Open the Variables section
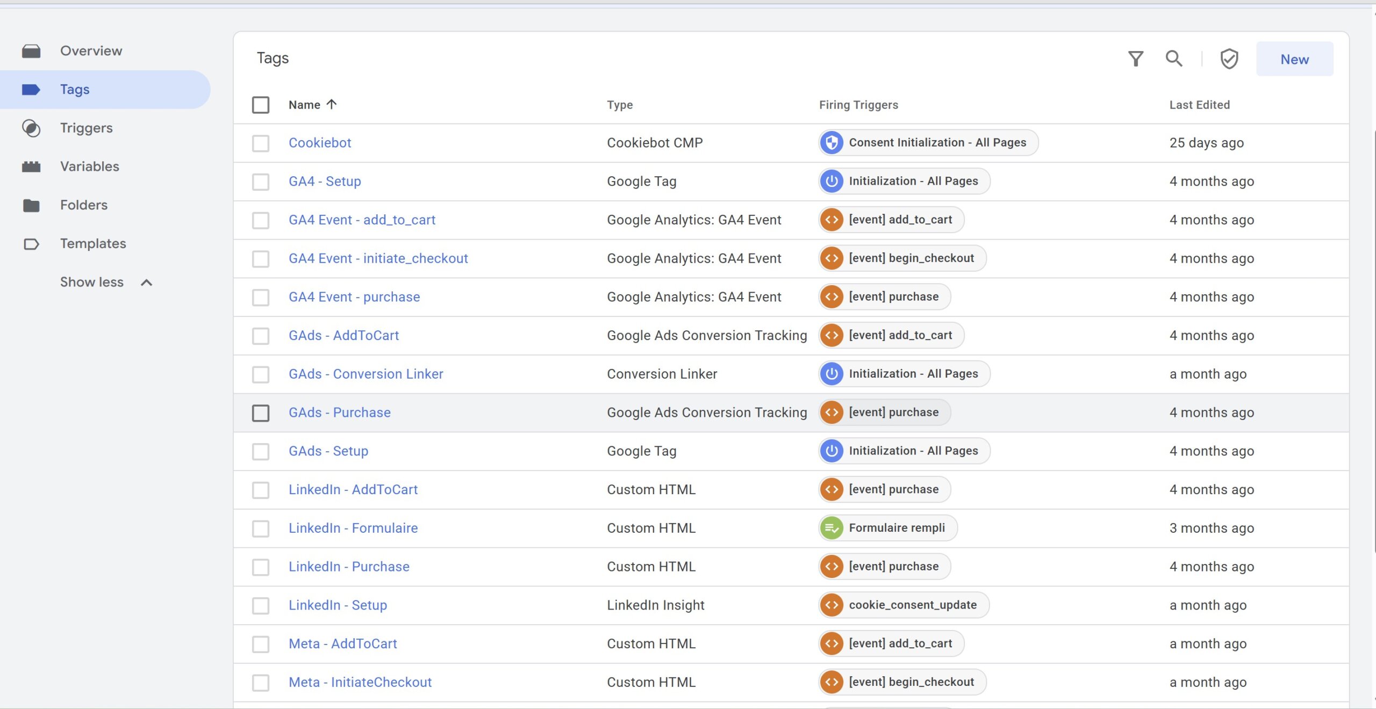The width and height of the screenshot is (1376, 709). pyautogui.click(x=90, y=167)
